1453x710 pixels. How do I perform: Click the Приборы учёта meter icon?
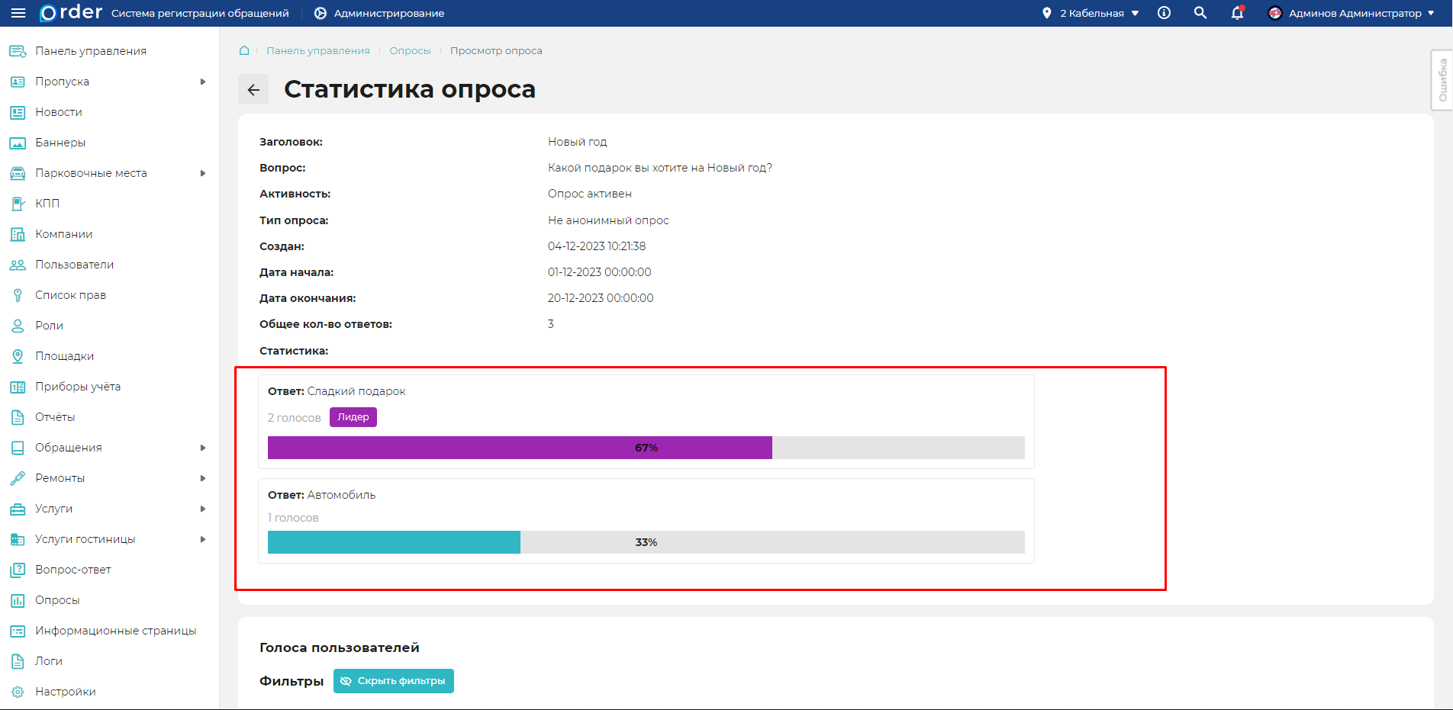click(x=18, y=387)
